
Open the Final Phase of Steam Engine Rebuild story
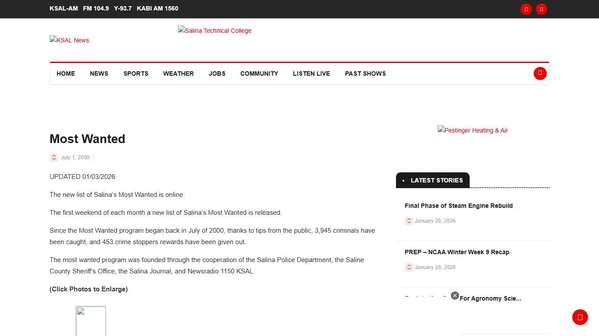click(459, 206)
